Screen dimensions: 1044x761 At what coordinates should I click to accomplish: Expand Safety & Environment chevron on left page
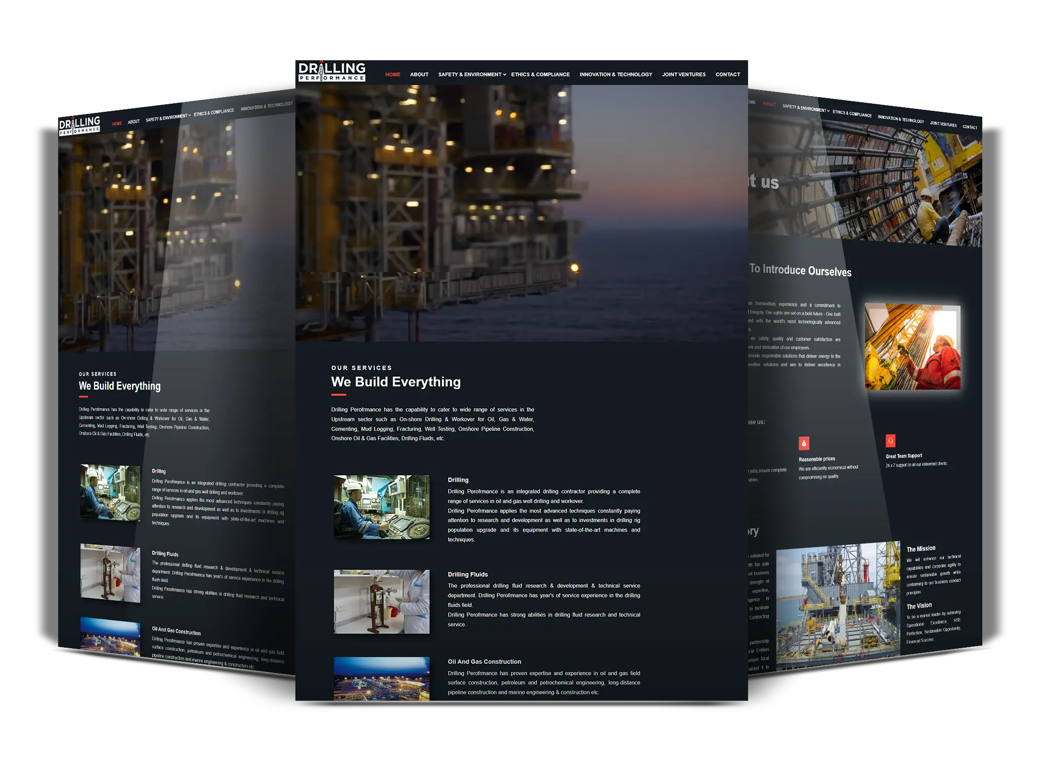[189, 116]
